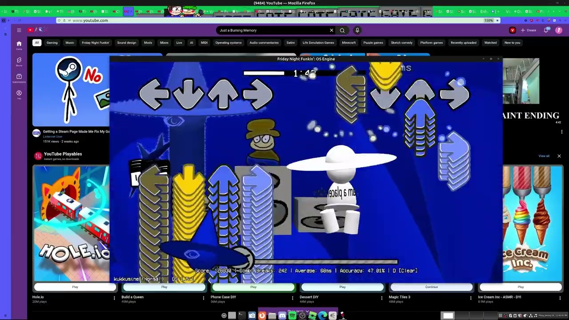Open more options for Ice Cream Inc
Viewport: 569px width, 320px height.
[560, 298]
